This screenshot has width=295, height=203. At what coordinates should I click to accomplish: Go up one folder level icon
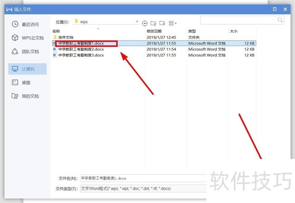[153, 23]
